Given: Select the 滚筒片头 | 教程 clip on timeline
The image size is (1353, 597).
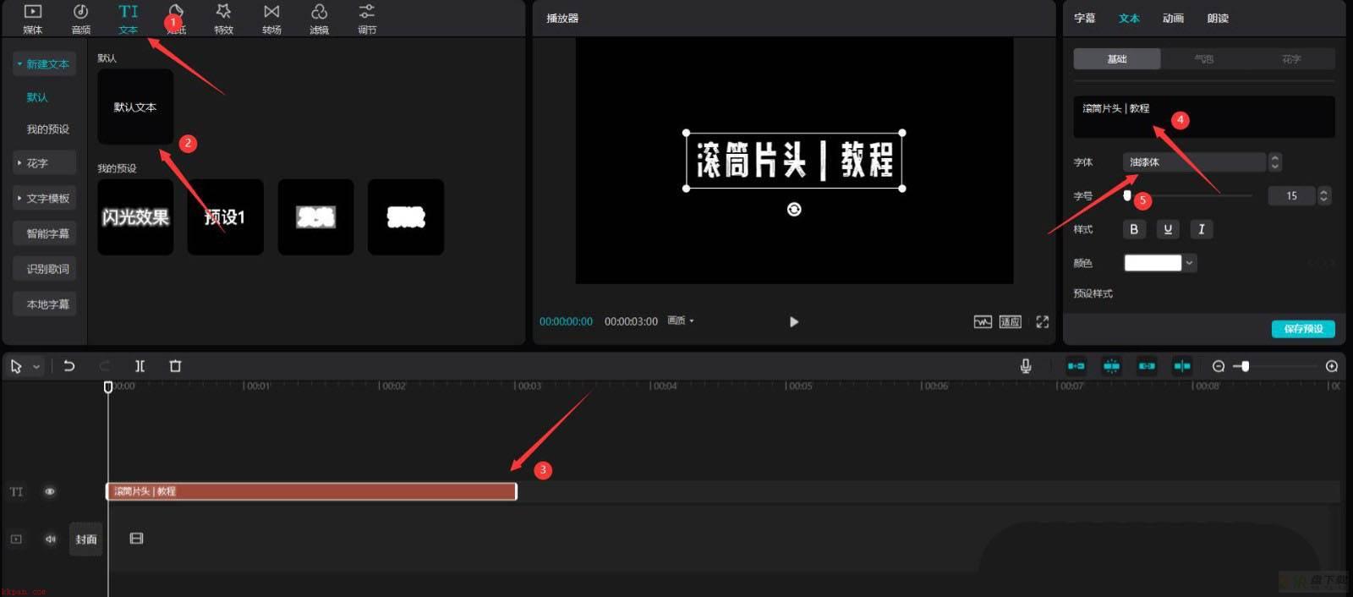Looking at the screenshot, I should [311, 491].
